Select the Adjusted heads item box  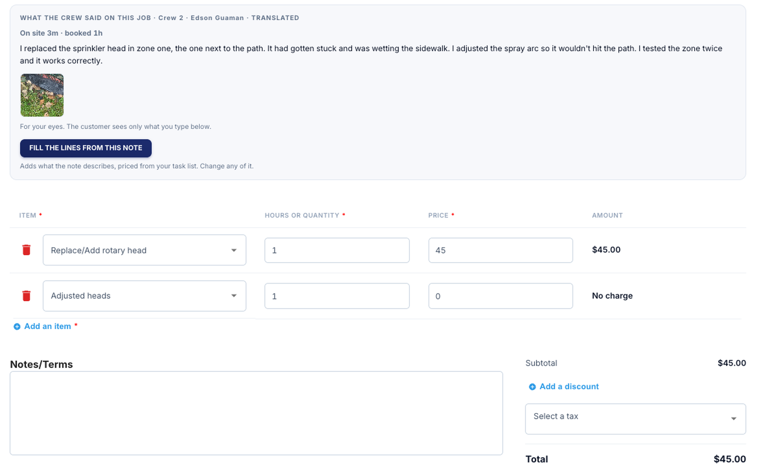(144, 296)
